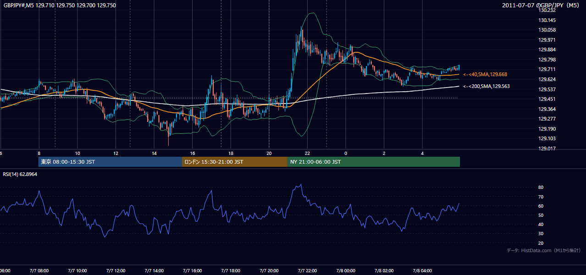Select the NY 21:00-06:00 JST session bar

374,162
